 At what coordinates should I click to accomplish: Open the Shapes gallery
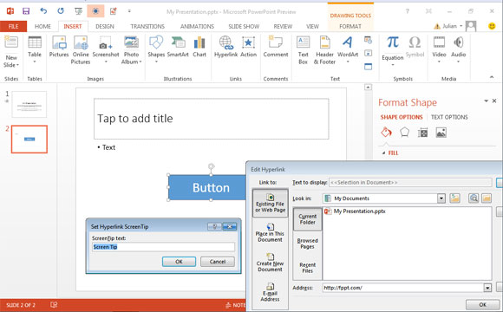(156, 49)
